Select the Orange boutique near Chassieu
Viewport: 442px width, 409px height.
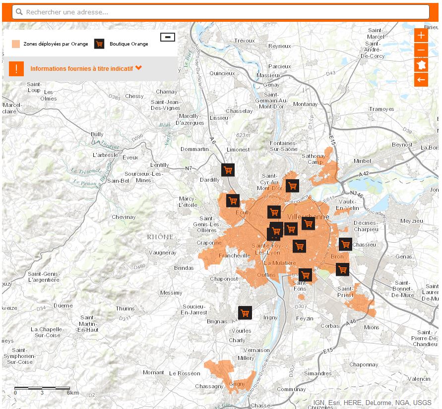(x=345, y=244)
